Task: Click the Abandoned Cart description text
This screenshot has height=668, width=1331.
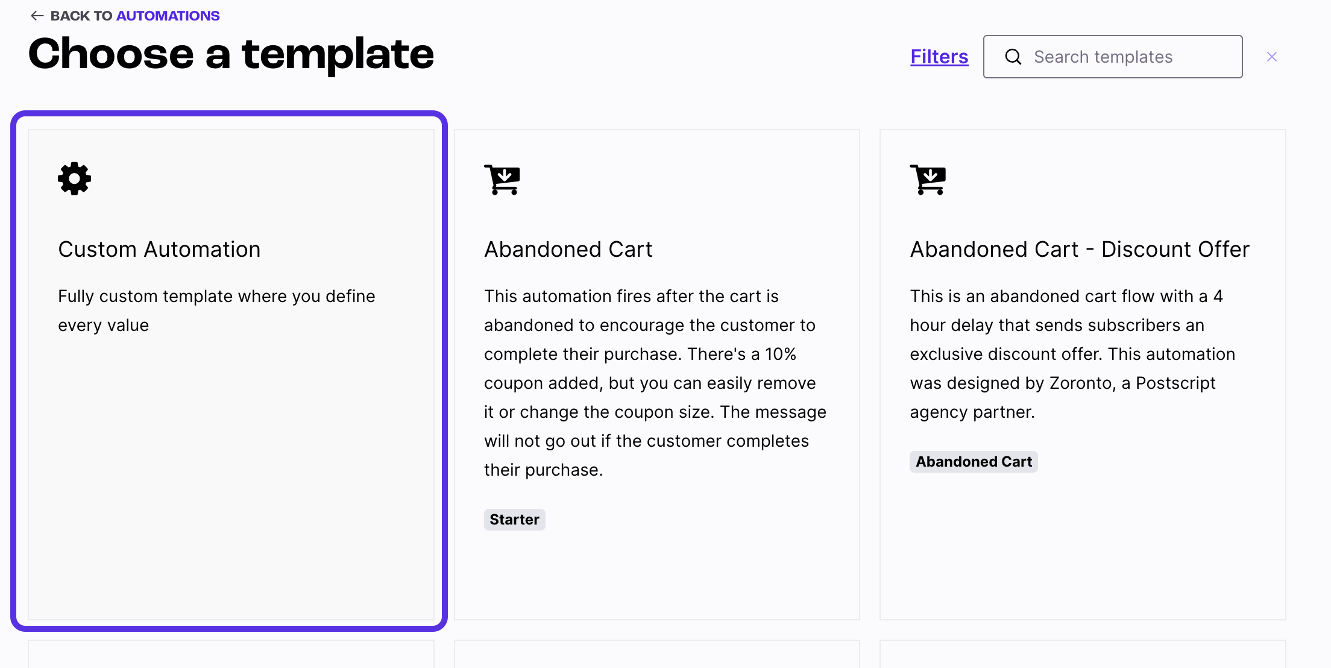Action: point(655,383)
